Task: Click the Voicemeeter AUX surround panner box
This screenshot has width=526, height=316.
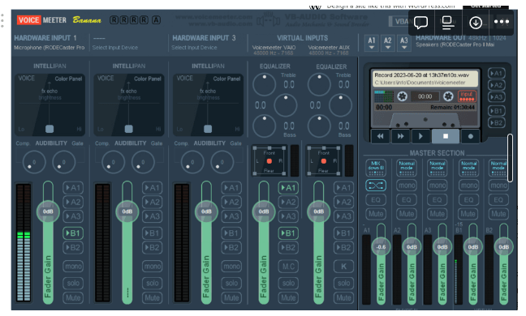Action: [x=324, y=161]
